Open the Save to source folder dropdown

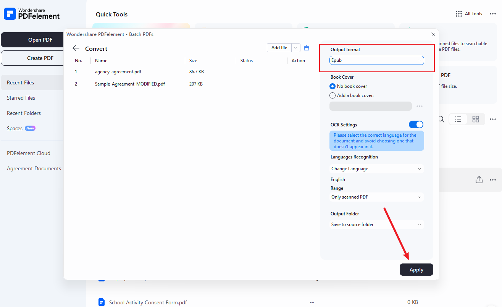coord(376,225)
